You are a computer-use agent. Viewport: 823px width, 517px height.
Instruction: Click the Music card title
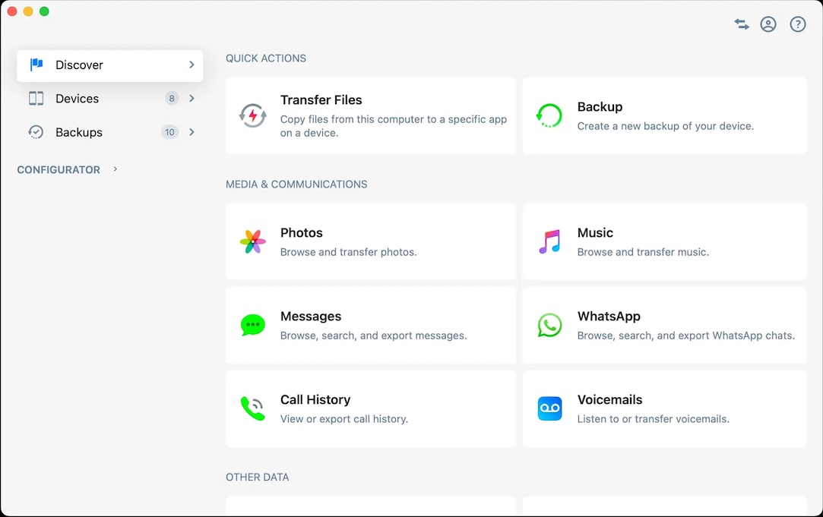point(595,233)
